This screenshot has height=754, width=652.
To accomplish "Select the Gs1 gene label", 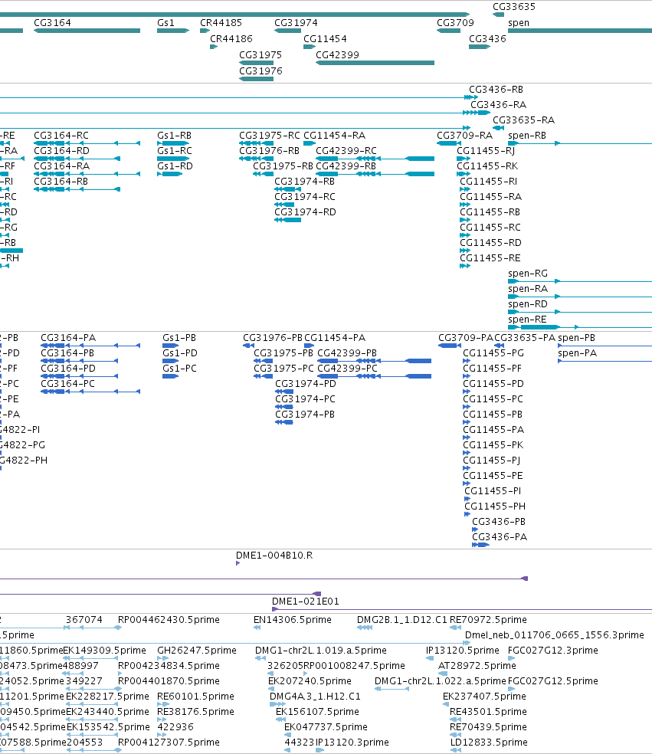I will coord(166,22).
